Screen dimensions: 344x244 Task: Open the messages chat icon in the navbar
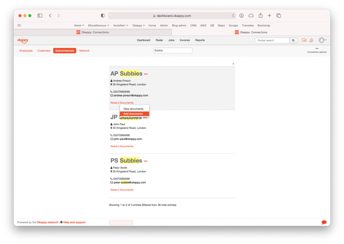(304, 40)
